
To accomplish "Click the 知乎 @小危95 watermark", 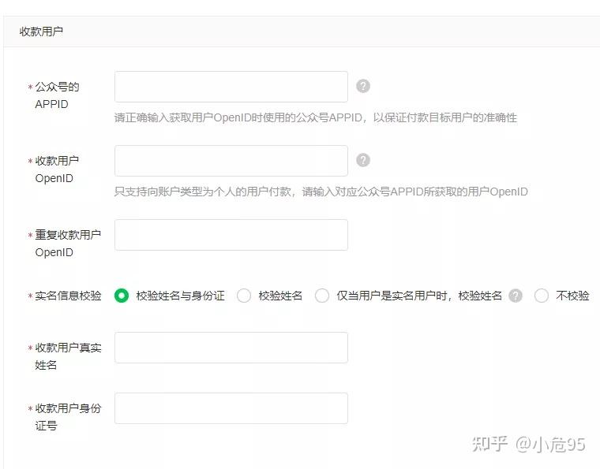I will point(528,445).
